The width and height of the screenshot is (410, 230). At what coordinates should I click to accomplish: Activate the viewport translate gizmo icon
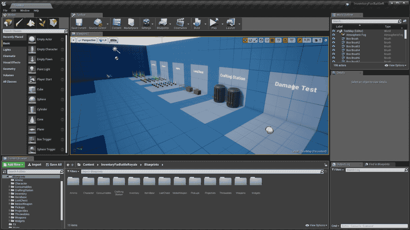point(245,40)
